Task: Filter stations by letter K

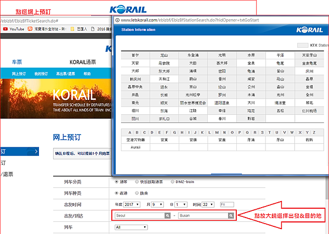Action: click(202, 132)
